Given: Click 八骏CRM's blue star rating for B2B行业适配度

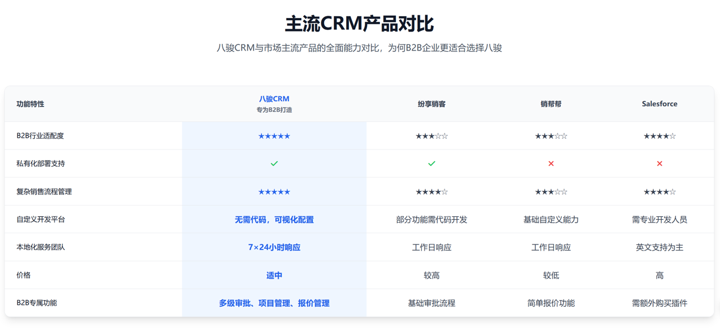Looking at the screenshot, I should coord(274,136).
